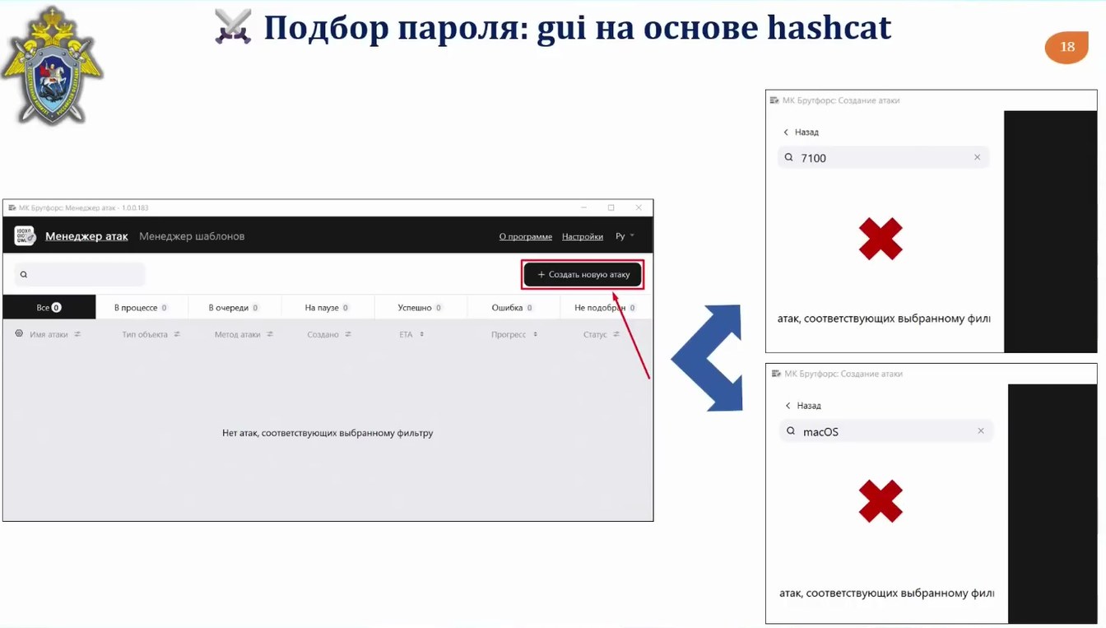The image size is (1106, 628).
Task: Select the На паузе filter tab
Action: coord(328,307)
